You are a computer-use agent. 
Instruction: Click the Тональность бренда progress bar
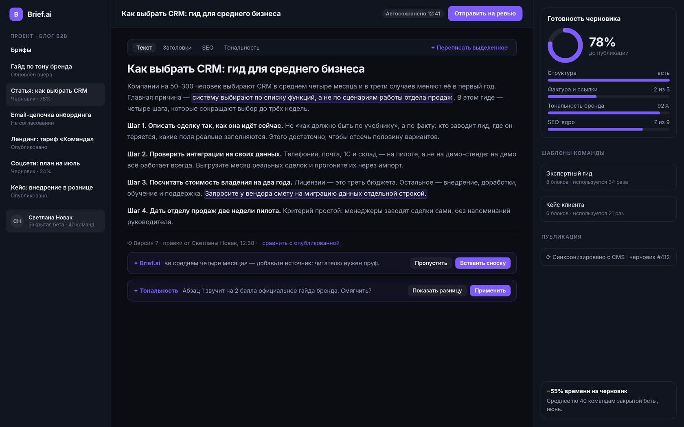coord(609,113)
